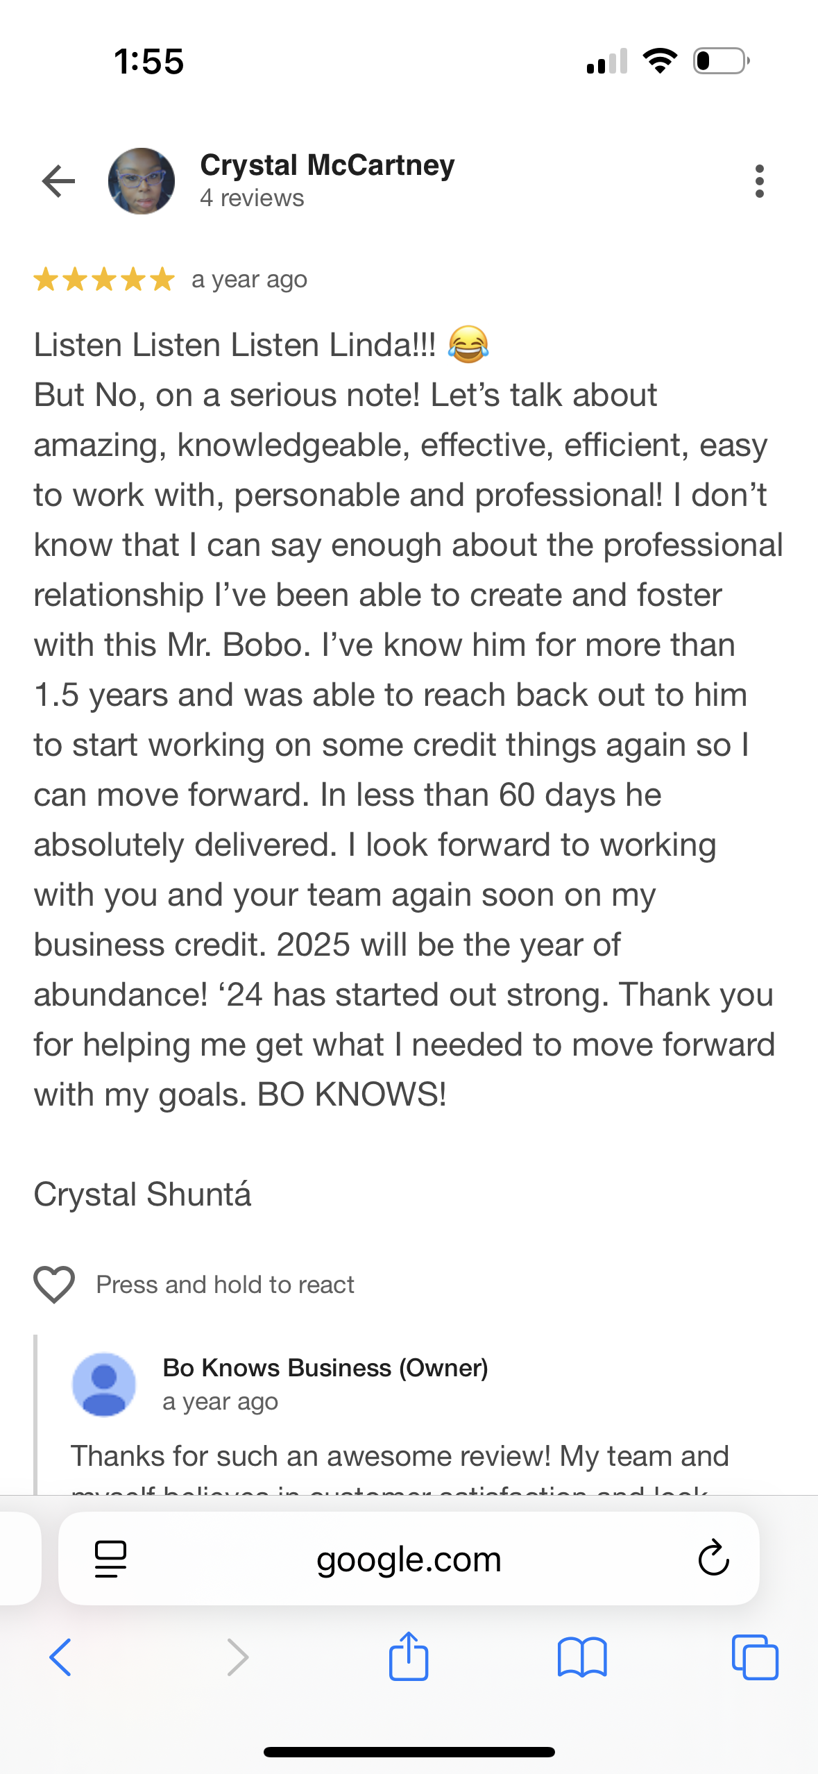Tap the Bo Knows Business owner avatar

click(104, 1384)
